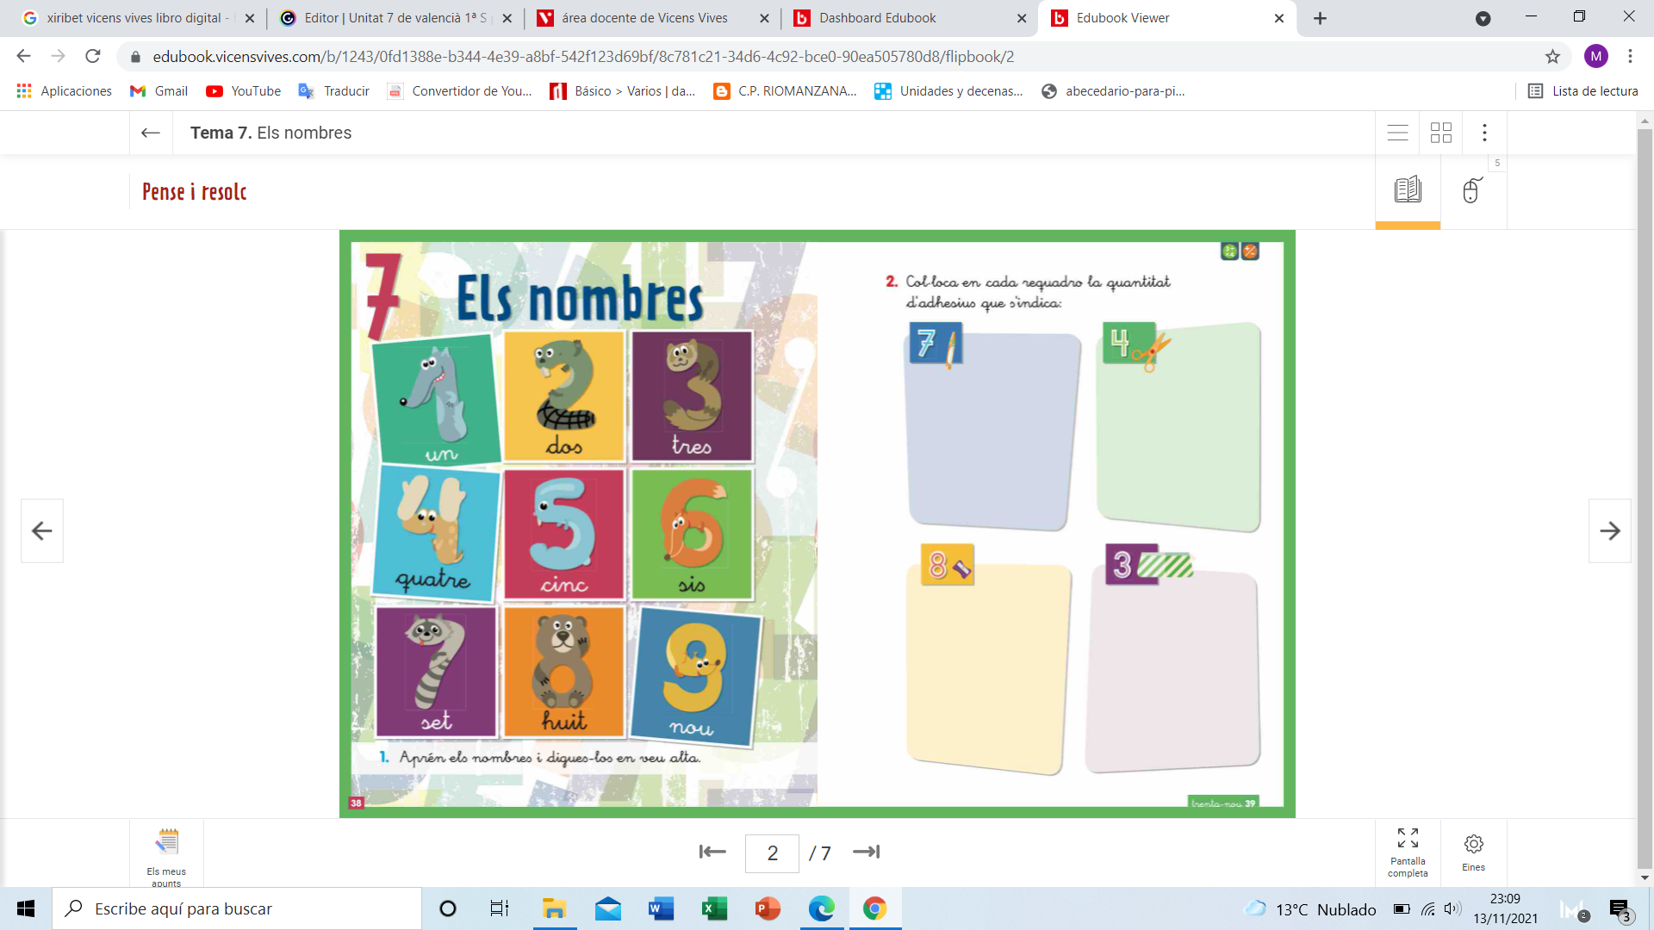Click the page number input field
Viewport: 1654px width, 930px height.
point(772,852)
